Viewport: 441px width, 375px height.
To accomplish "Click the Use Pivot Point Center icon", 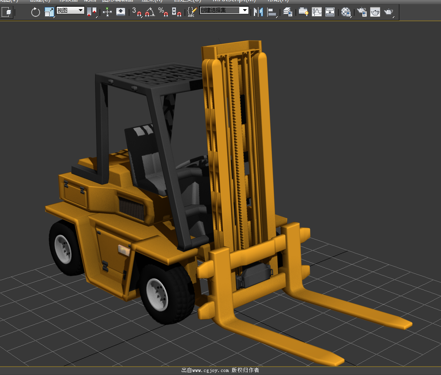I will coord(92,12).
